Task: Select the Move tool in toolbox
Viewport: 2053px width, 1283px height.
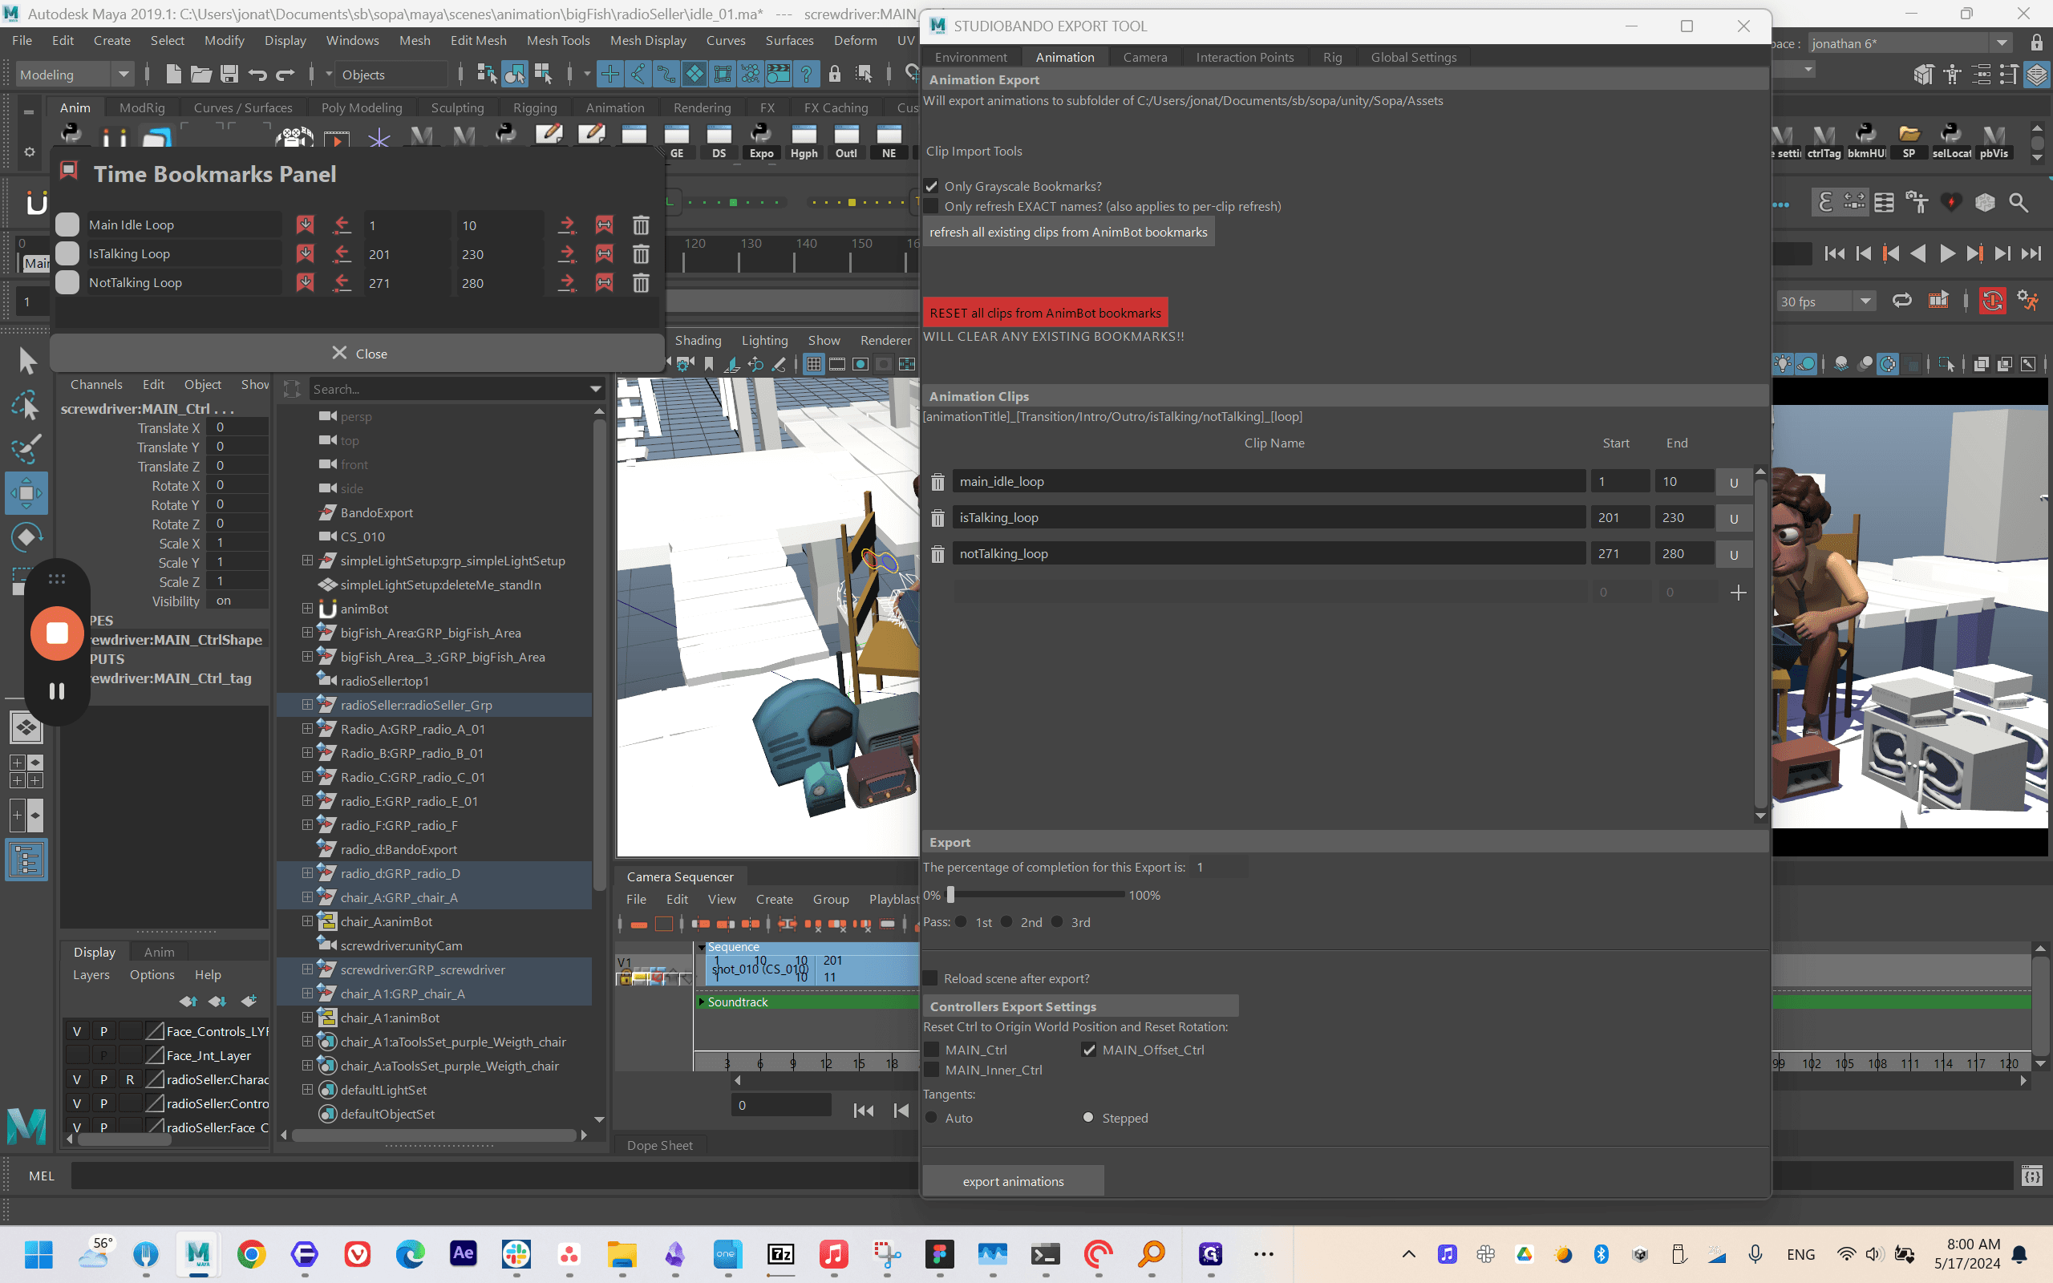Action: point(26,493)
